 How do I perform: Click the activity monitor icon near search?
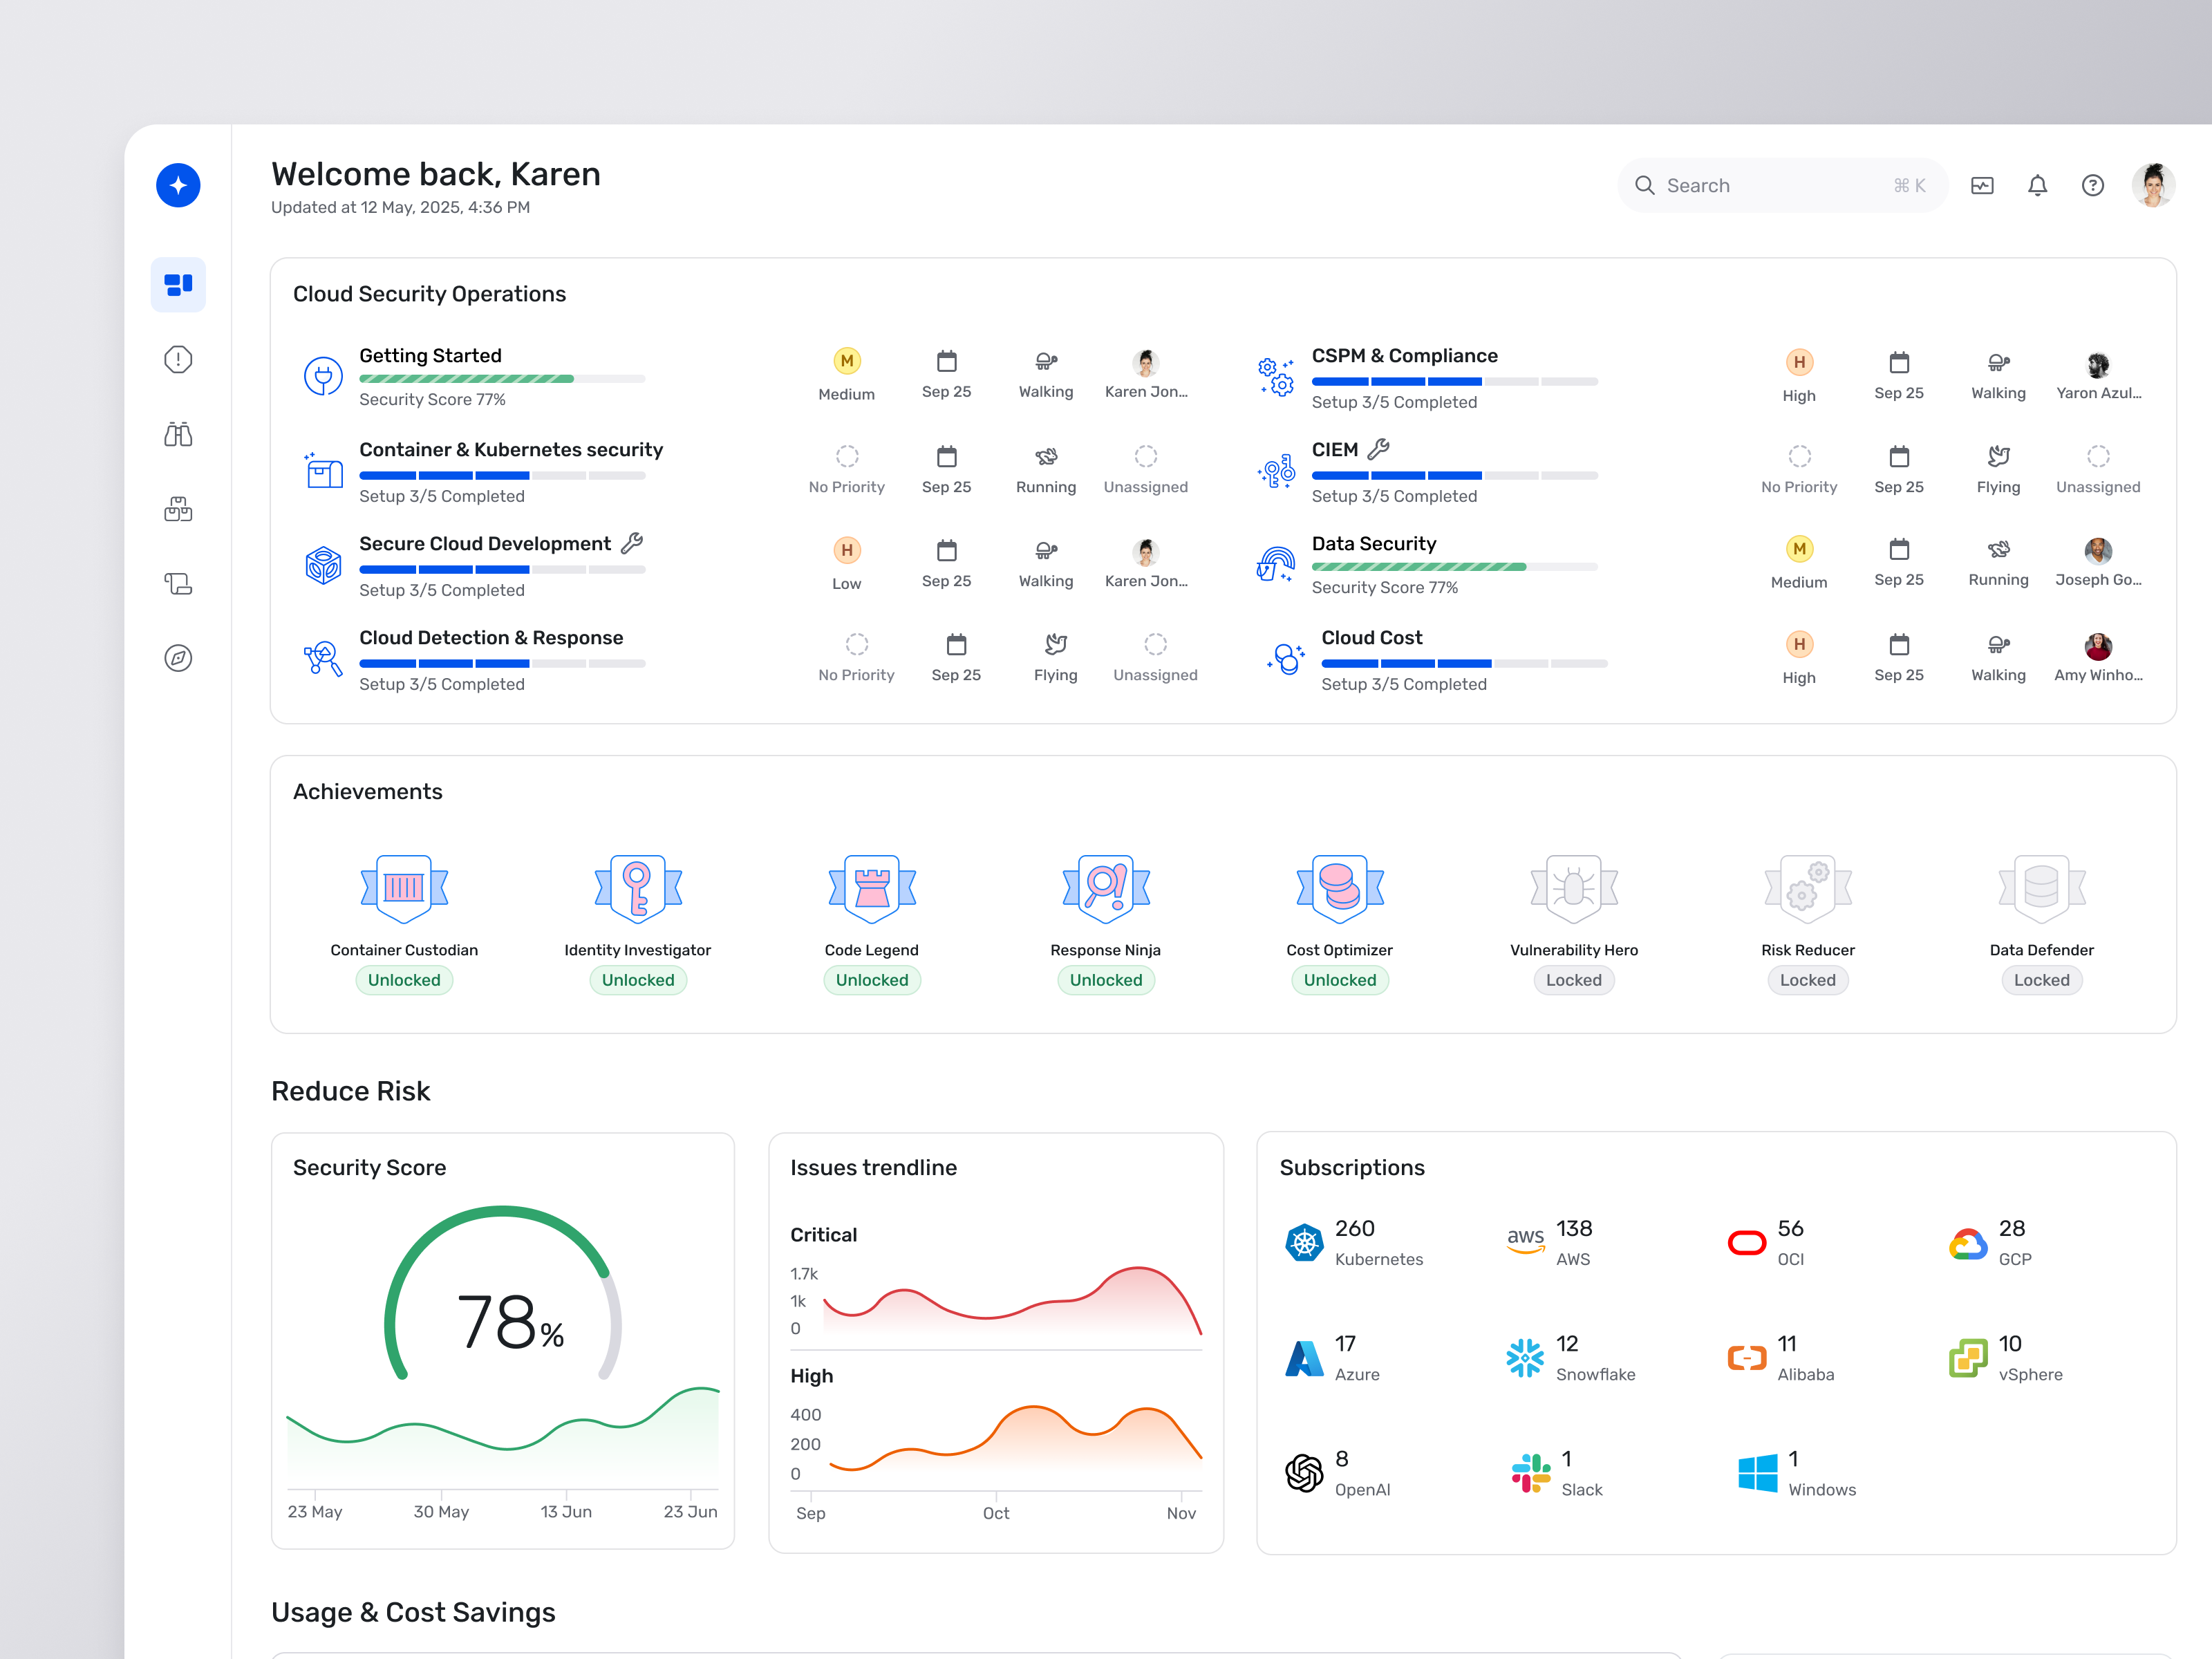1982,185
